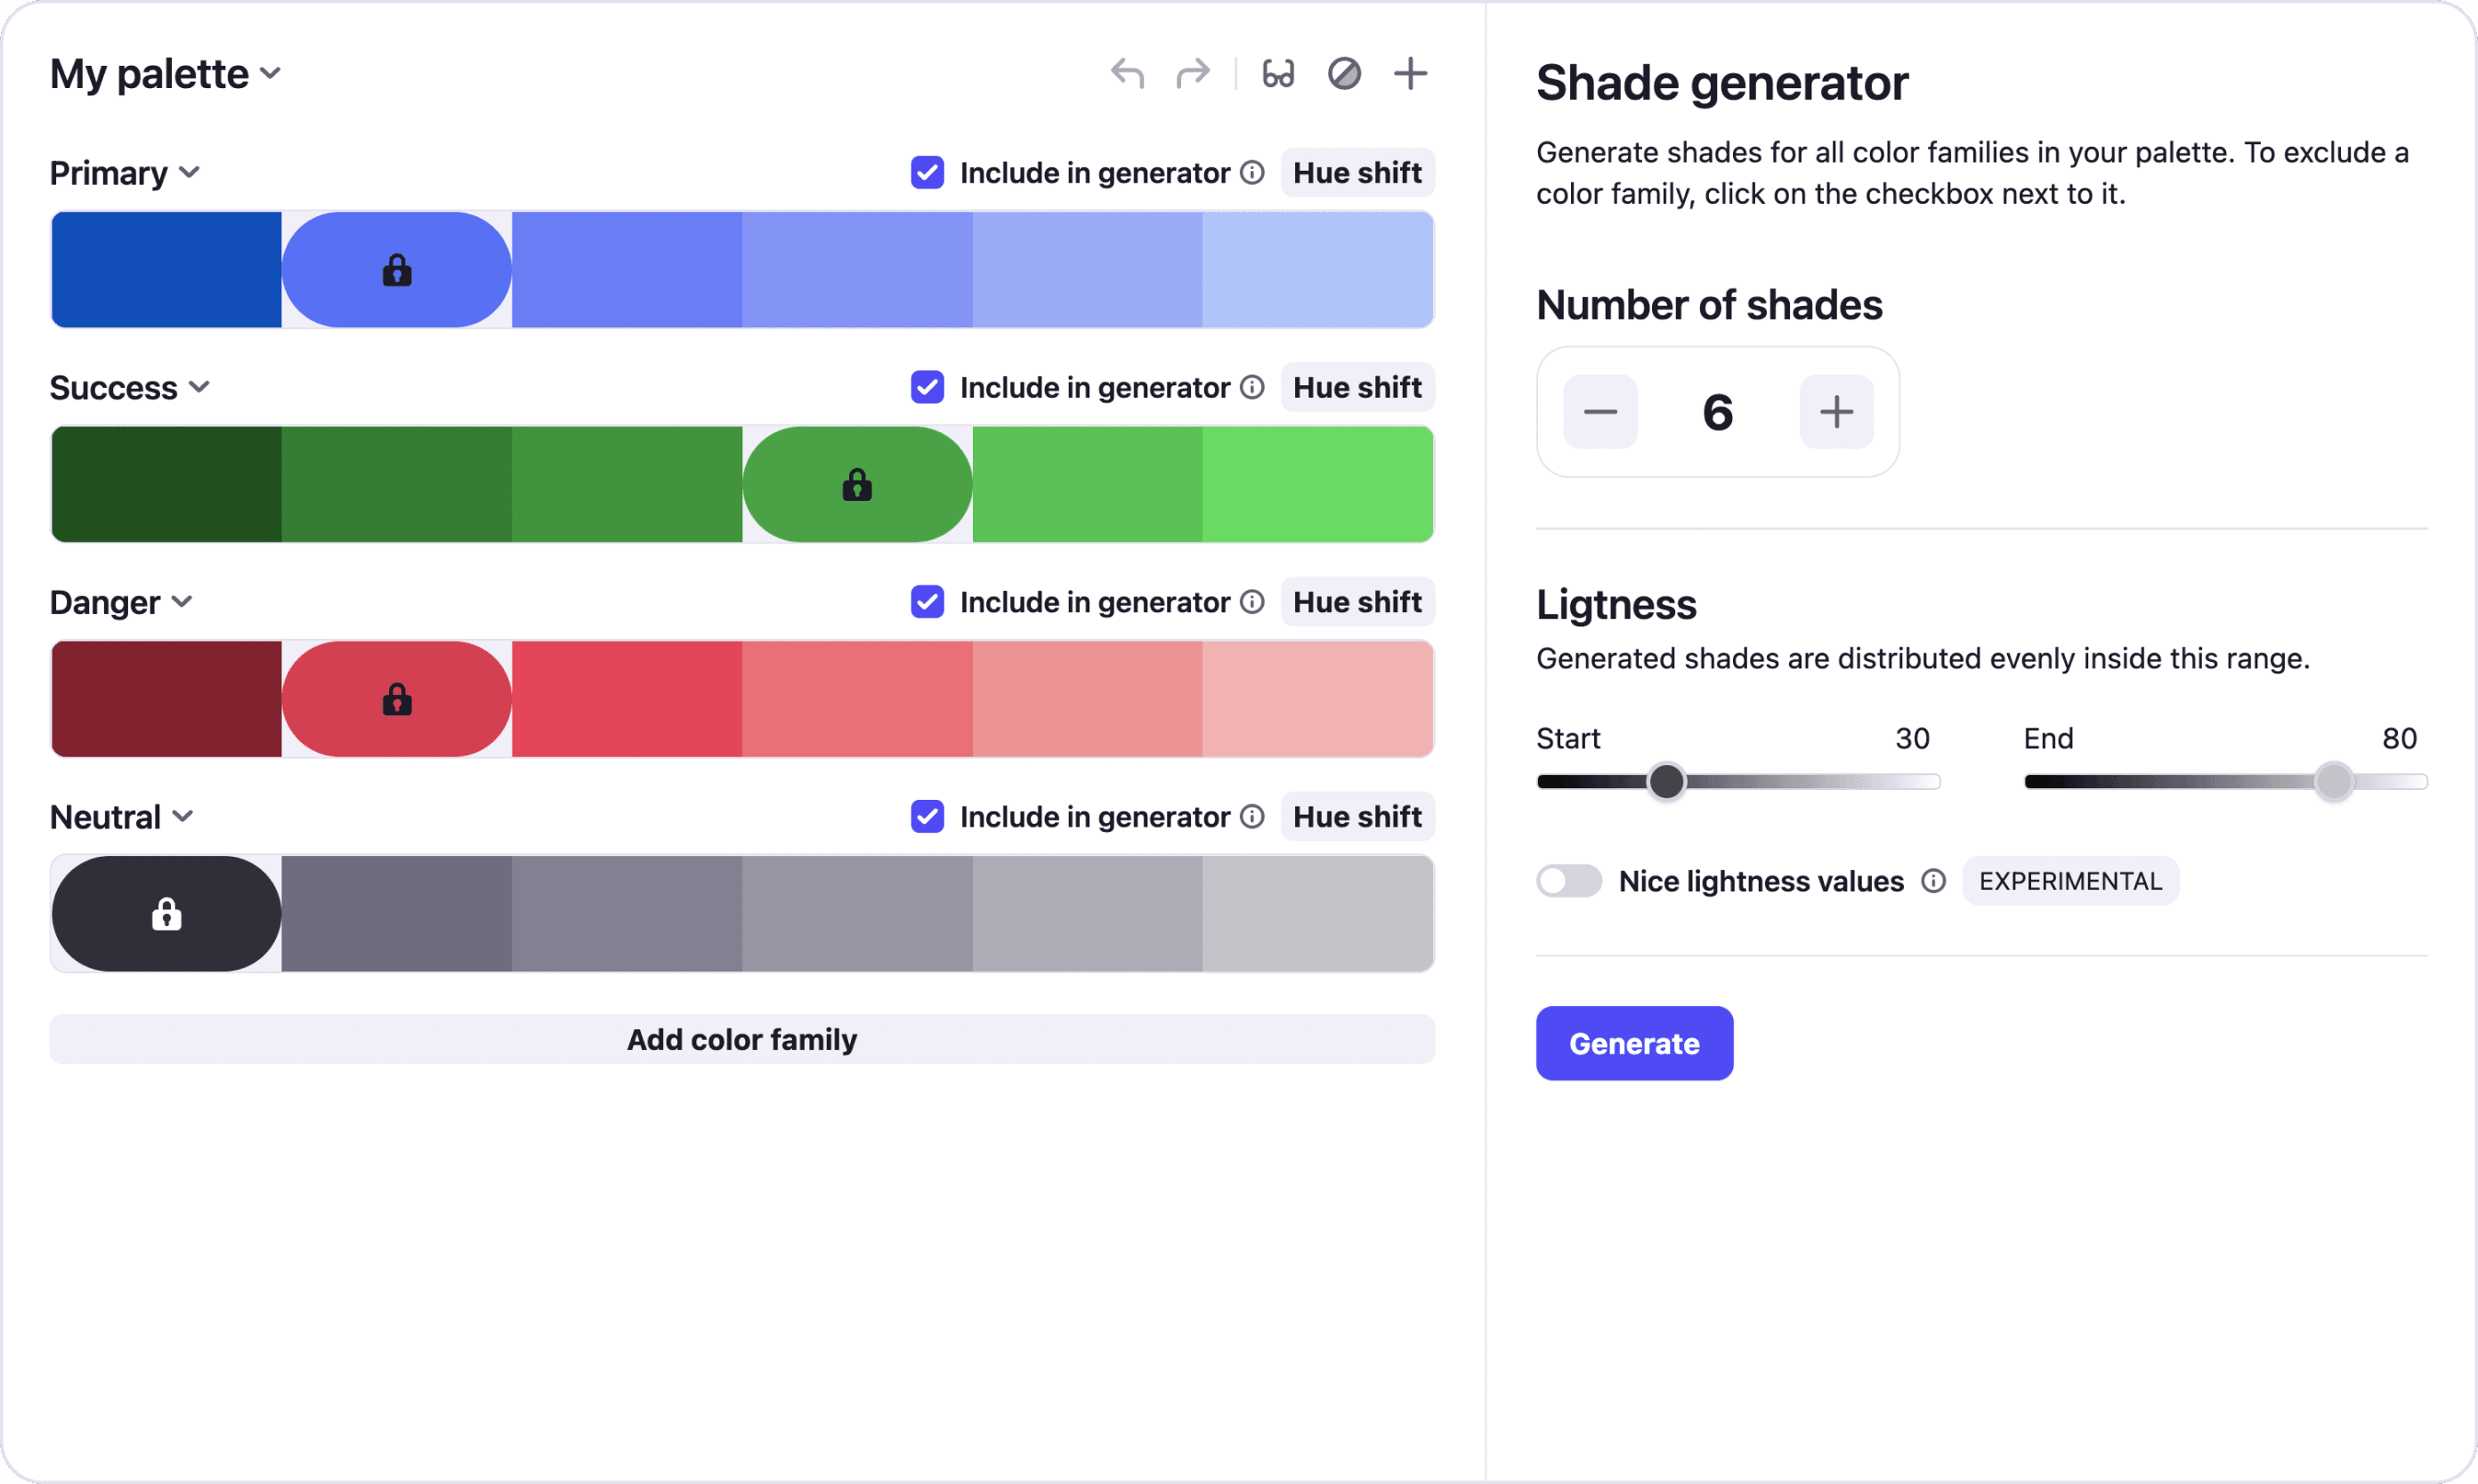The image size is (2478, 1484).
Task: Expand the Neutral color family options
Action: tap(184, 816)
